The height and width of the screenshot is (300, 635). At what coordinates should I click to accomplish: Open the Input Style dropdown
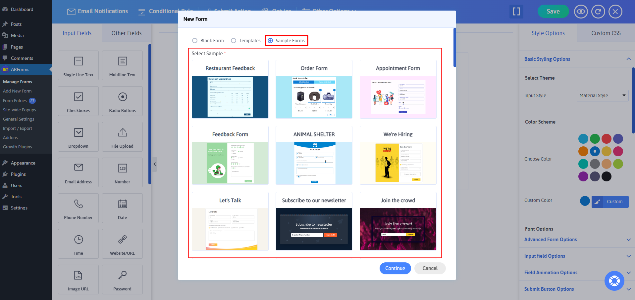(x=602, y=95)
